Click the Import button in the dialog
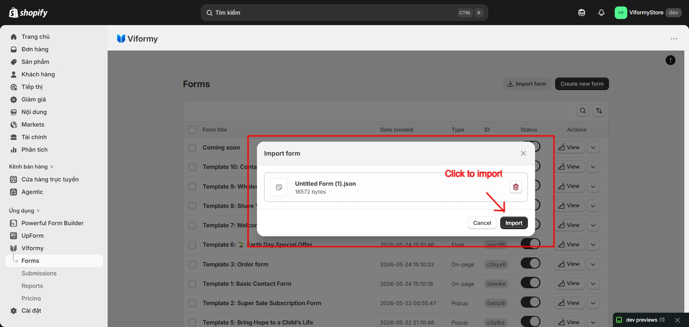689x327 pixels. pyautogui.click(x=514, y=223)
